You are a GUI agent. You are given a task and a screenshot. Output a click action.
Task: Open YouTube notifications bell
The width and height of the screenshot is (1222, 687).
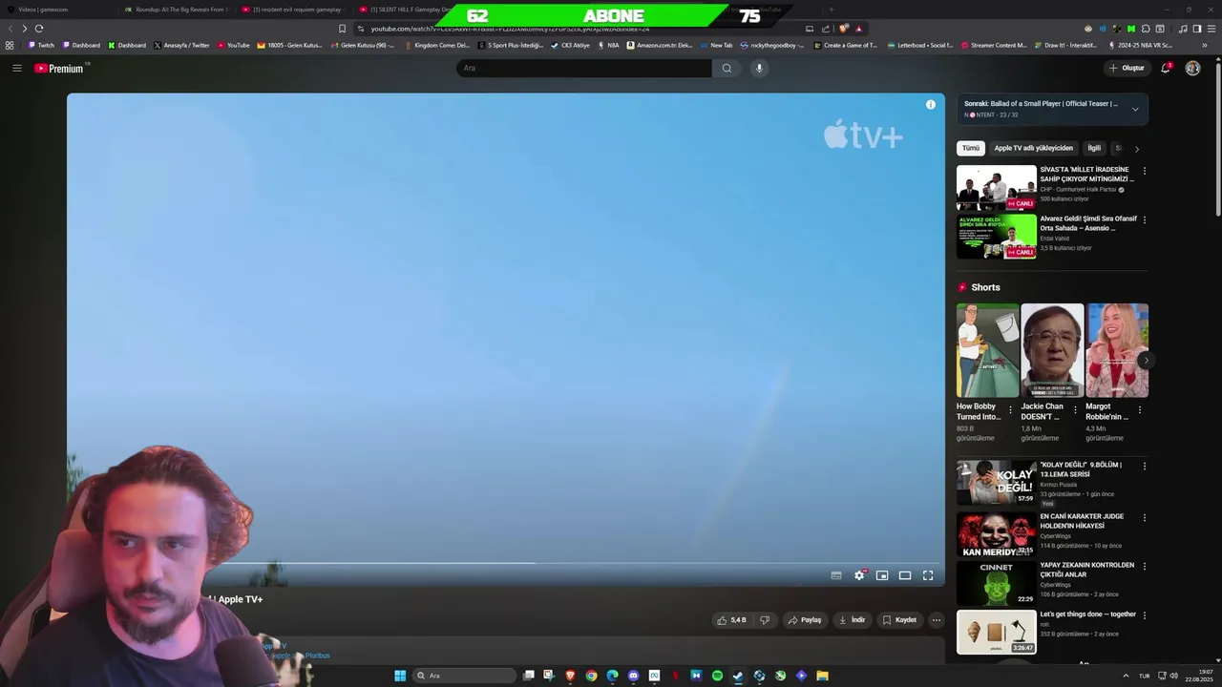1166,68
